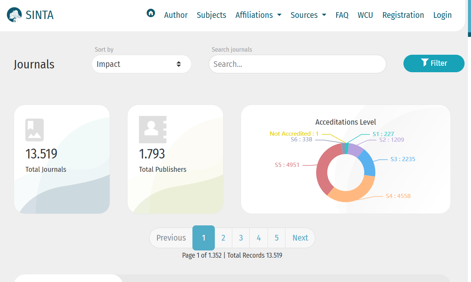Expand the Sources dropdown menu
The width and height of the screenshot is (471, 282).
[308, 15]
